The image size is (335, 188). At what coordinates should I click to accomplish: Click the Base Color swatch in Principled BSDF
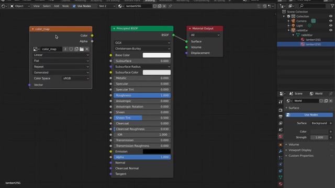coord(157,55)
